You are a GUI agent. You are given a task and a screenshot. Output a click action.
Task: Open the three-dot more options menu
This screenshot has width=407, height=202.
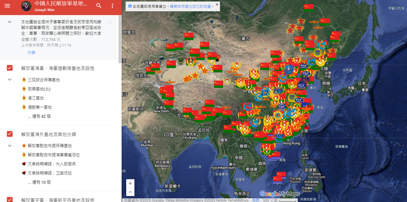tap(112, 6)
